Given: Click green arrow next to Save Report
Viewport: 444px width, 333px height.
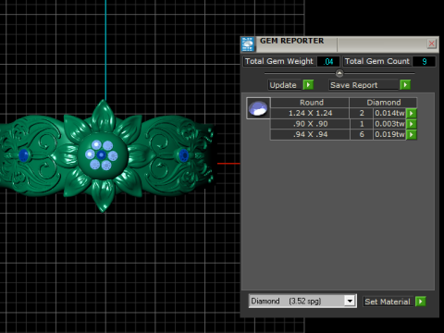Looking at the screenshot, I should point(405,84).
